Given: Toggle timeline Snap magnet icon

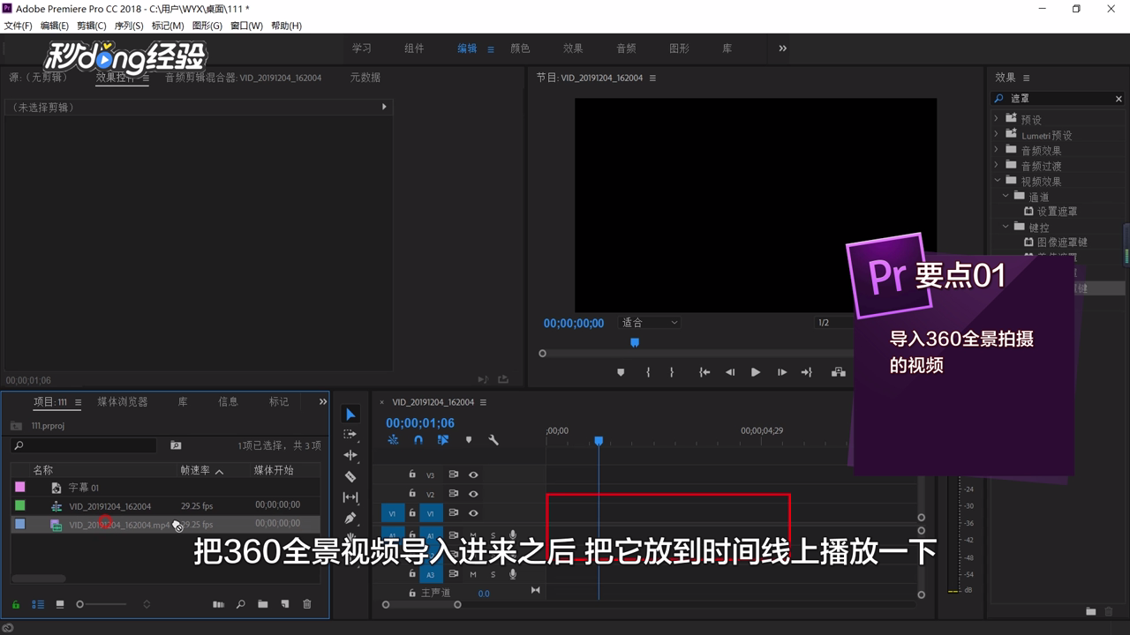Looking at the screenshot, I should tap(418, 440).
